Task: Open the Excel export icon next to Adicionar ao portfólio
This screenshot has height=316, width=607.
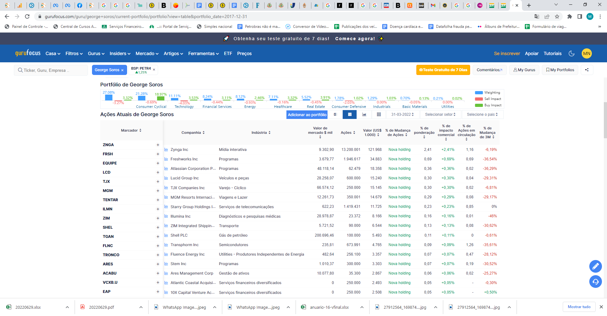Action: coord(335,115)
